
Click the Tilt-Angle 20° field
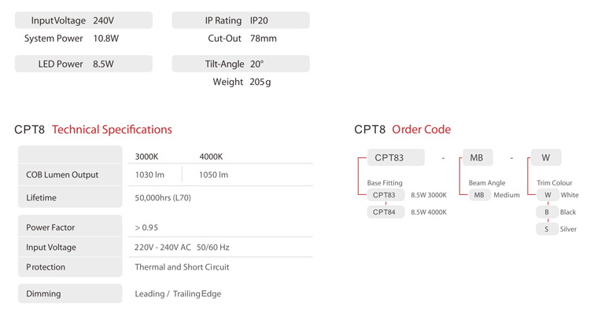241,64
